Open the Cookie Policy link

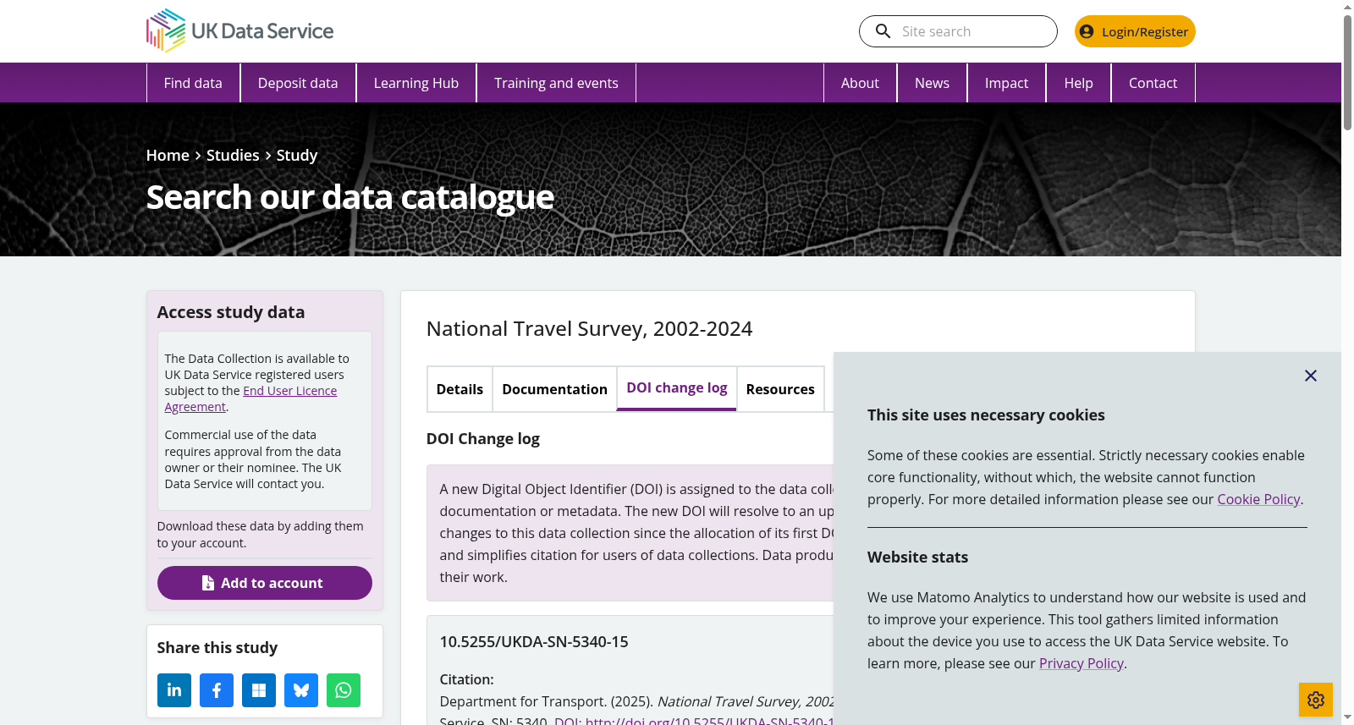1258,499
